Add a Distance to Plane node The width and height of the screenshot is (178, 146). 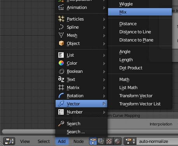[x=140, y=40]
